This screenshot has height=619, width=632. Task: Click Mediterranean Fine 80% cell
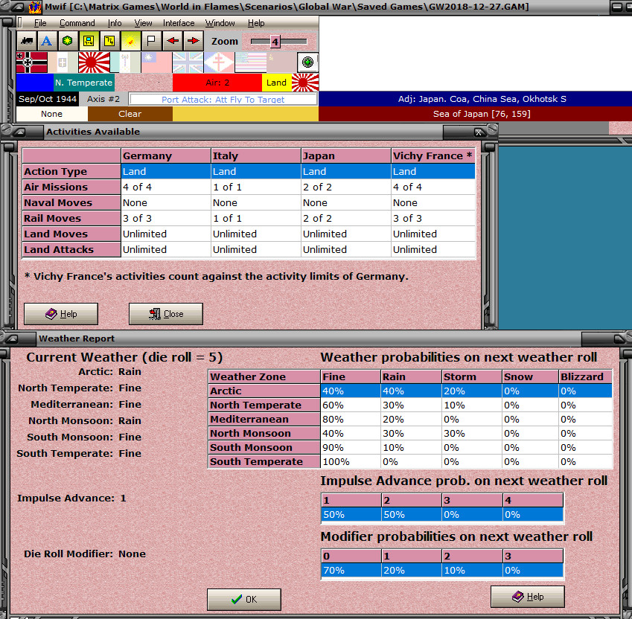351,420
